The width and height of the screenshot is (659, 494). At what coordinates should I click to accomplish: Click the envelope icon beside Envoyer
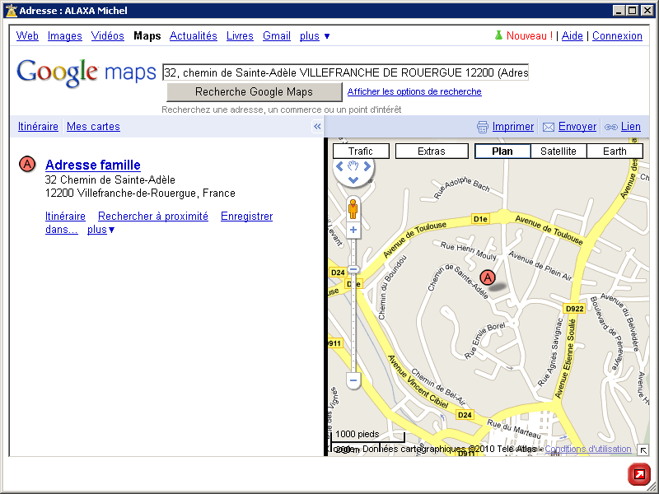(549, 127)
